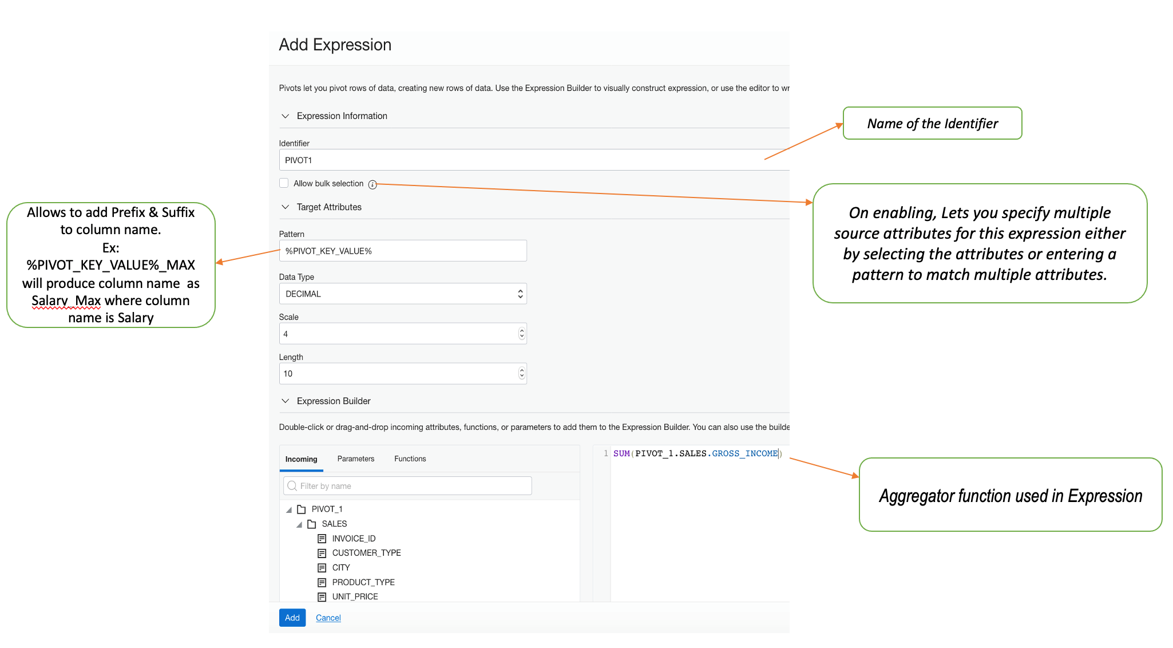Image resolution: width=1173 pixels, height=648 pixels.
Task: Click the bulk selection info icon
Action: (372, 184)
